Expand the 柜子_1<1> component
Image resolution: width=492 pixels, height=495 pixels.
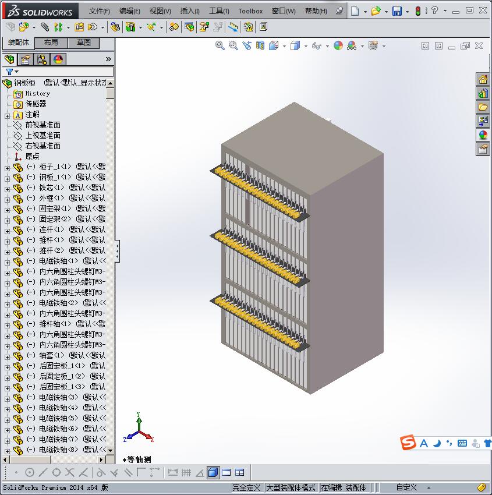tap(7, 168)
